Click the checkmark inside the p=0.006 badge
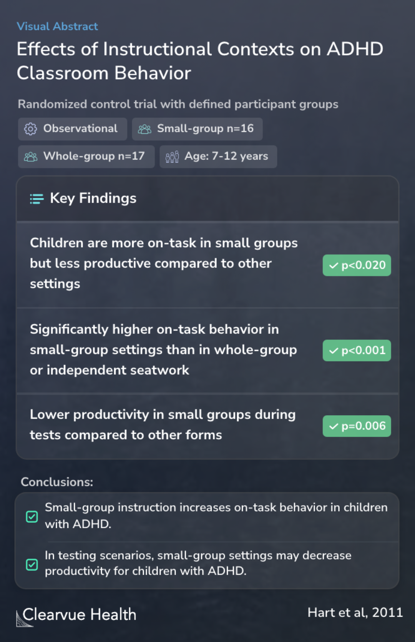Image resolution: width=415 pixels, height=642 pixels. coord(334,426)
